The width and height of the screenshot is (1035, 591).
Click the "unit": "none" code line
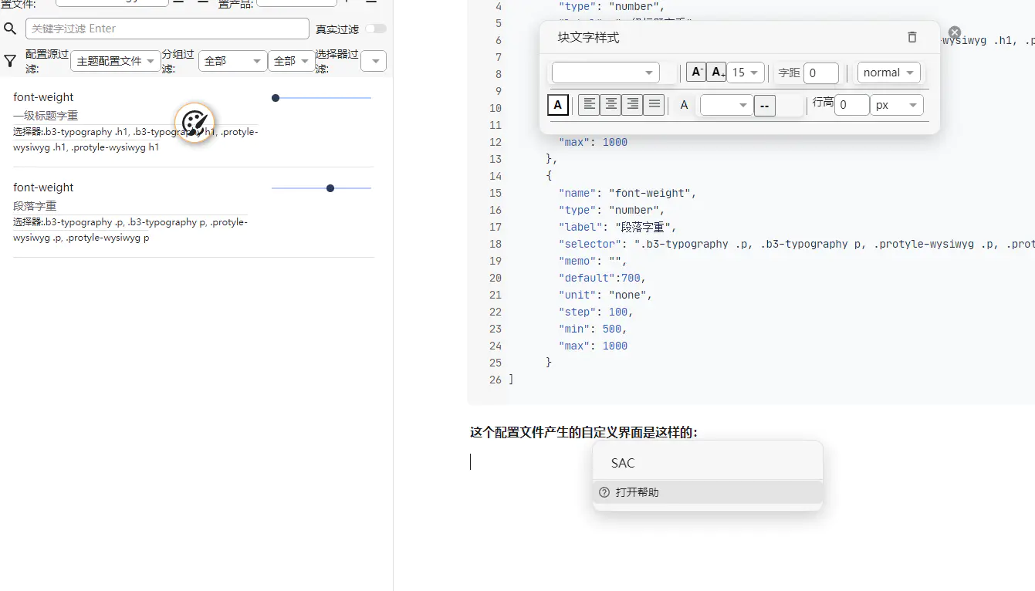pyautogui.click(x=605, y=295)
